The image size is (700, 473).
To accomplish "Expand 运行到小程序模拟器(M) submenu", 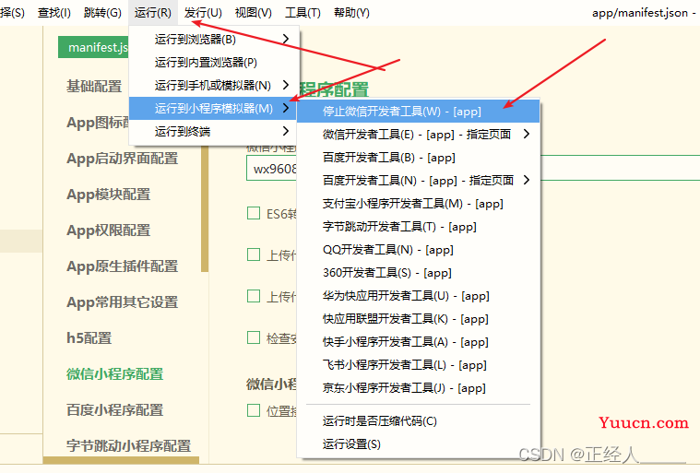I will click(x=214, y=109).
